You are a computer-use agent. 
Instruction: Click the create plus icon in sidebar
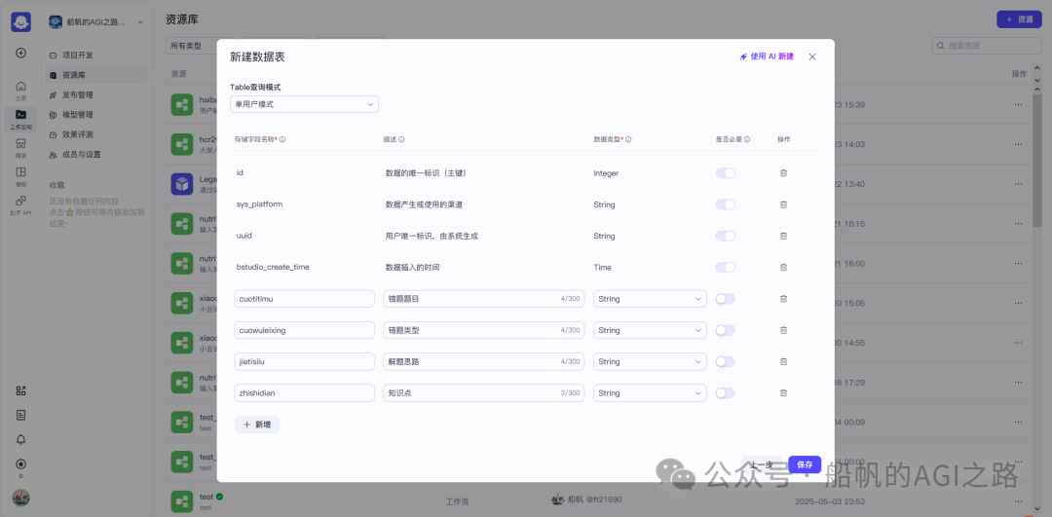20,53
